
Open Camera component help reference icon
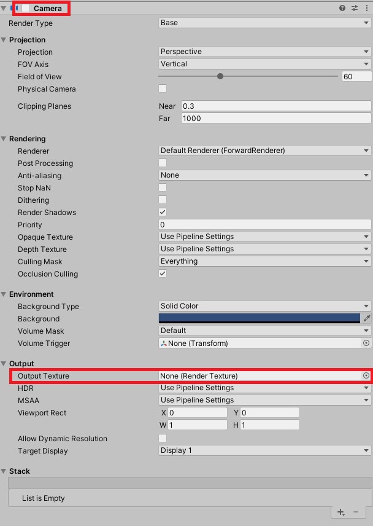(x=342, y=8)
